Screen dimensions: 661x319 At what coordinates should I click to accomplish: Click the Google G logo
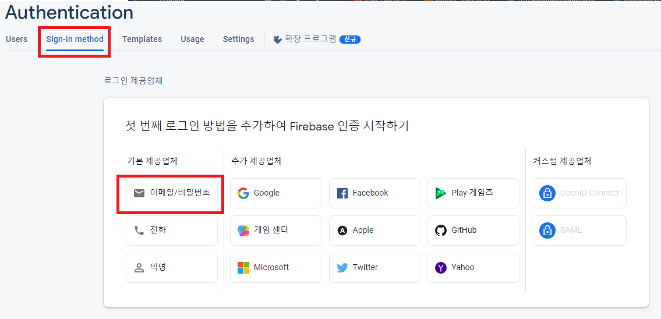[243, 193]
